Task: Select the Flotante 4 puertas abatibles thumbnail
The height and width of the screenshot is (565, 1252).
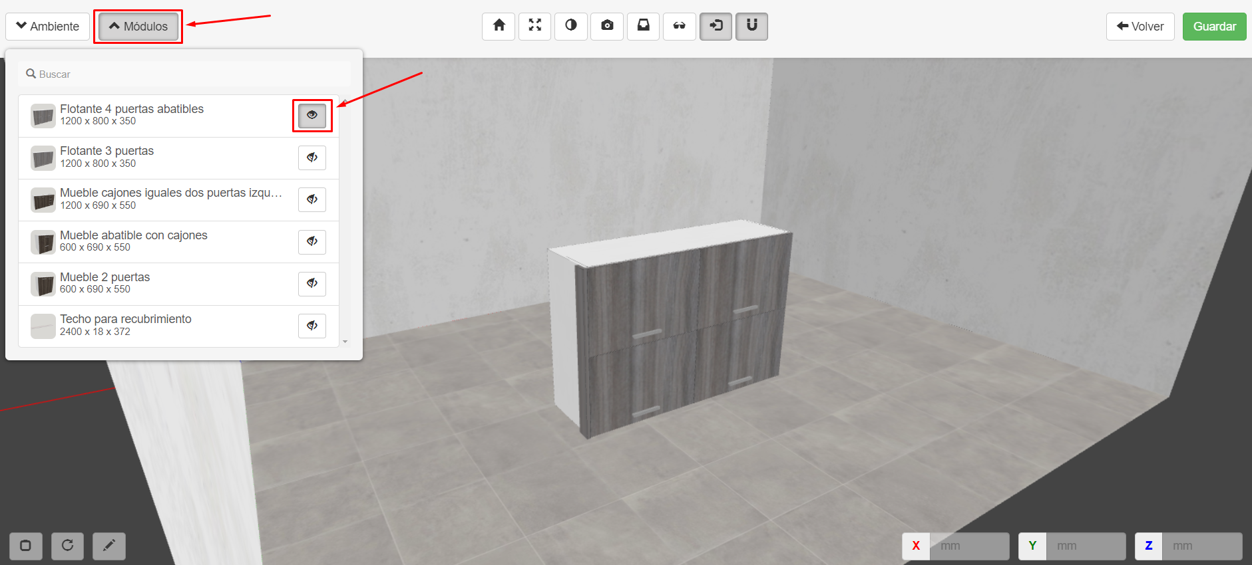Action: (x=43, y=116)
